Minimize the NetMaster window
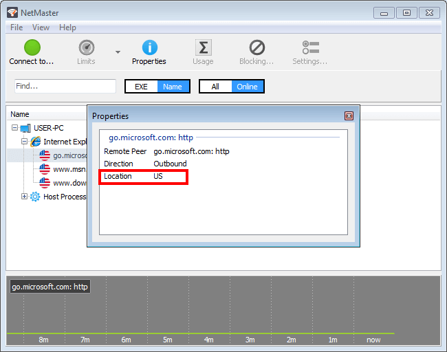The width and height of the screenshot is (447, 352). click(384, 13)
